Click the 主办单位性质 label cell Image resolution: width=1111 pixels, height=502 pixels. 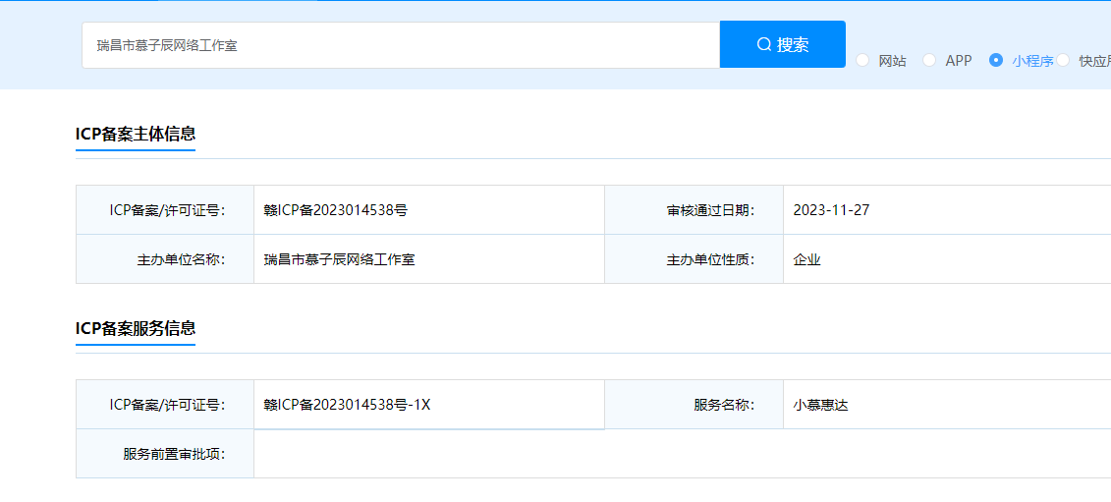click(694, 258)
